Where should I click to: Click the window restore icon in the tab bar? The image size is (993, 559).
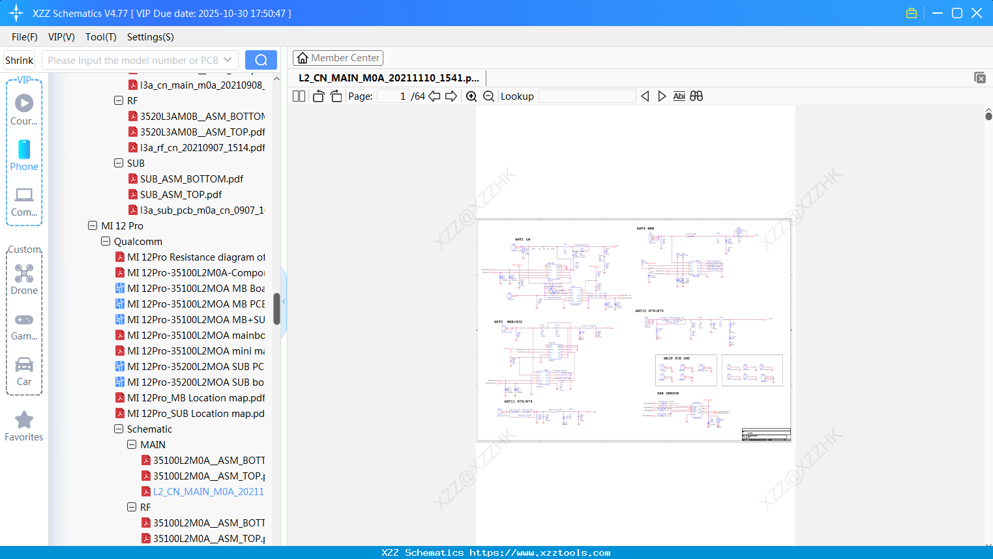(x=979, y=78)
